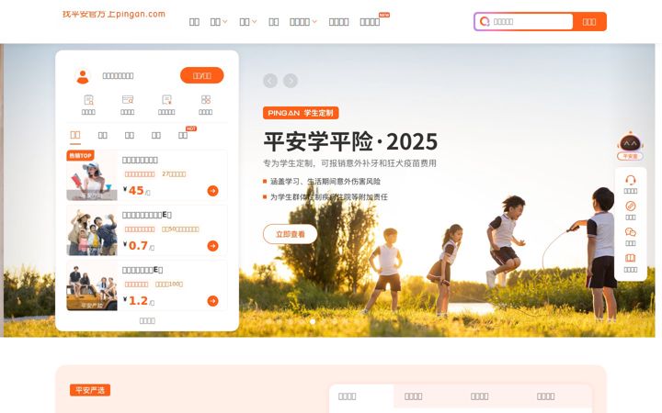Open the top navigation item with new badge

(370, 21)
